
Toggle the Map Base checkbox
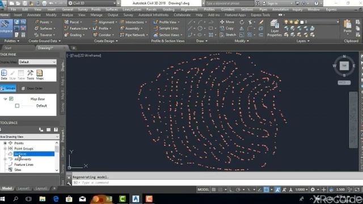coord(11,99)
